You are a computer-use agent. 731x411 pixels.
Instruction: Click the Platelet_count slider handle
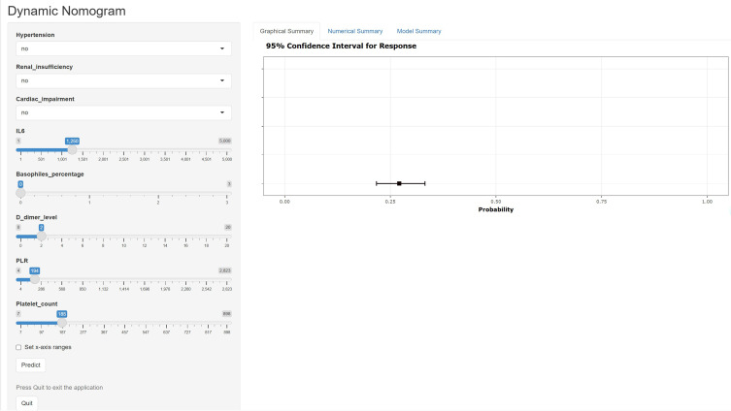(x=62, y=323)
